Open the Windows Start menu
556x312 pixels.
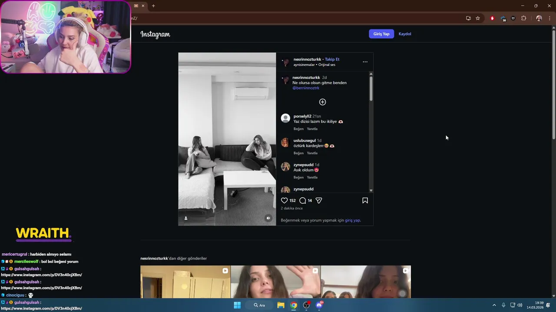click(237, 305)
